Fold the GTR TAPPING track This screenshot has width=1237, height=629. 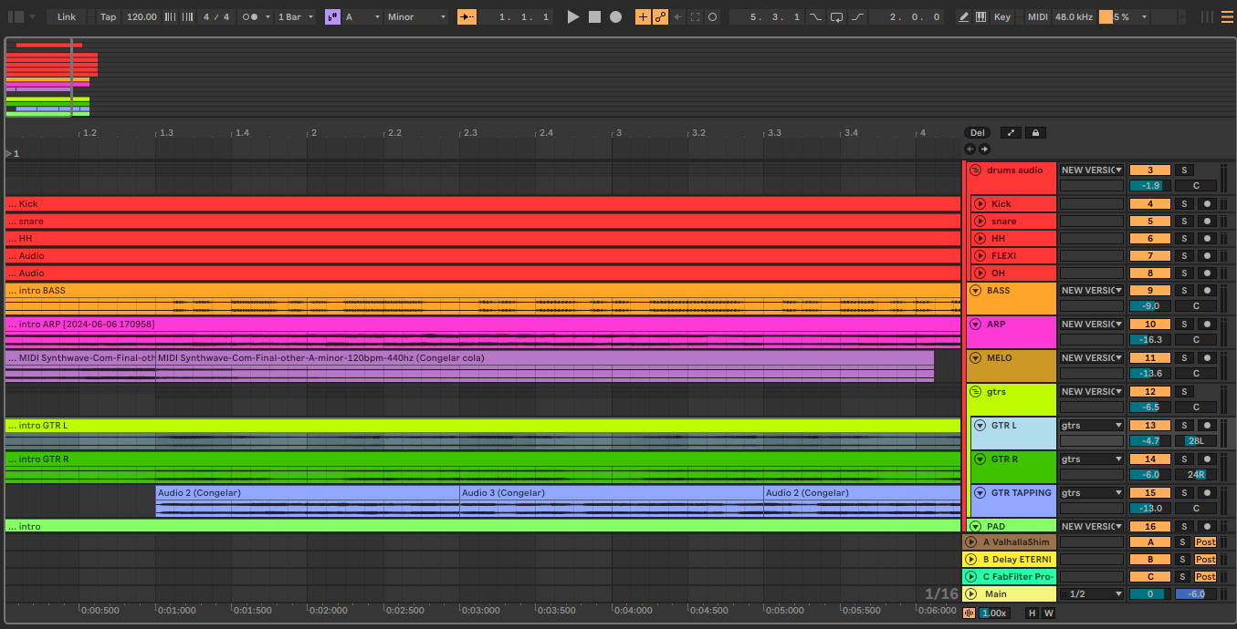coord(980,493)
